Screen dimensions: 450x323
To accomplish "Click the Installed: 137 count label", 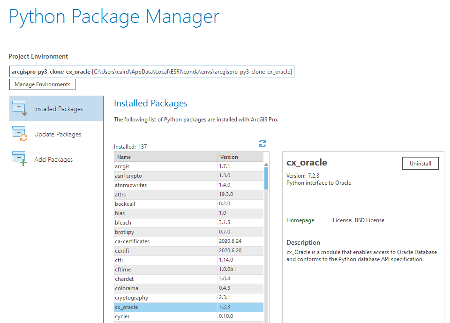I will [130, 147].
